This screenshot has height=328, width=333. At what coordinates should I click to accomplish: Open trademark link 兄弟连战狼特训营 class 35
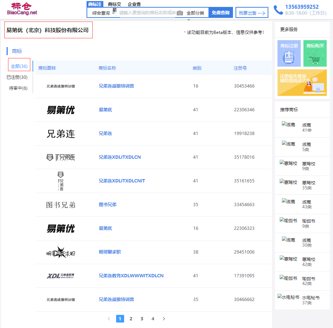pos(116,300)
